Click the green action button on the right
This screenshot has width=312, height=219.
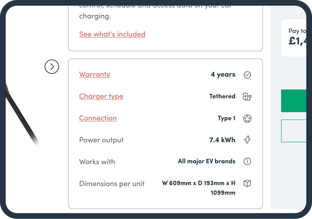(296, 100)
